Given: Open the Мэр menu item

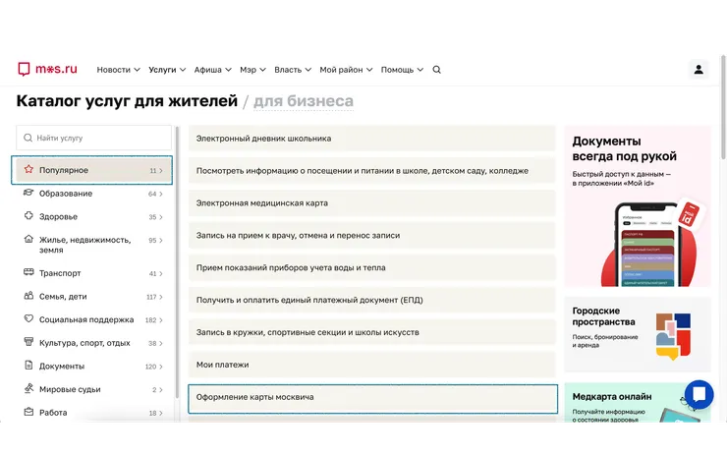Looking at the screenshot, I should coord(248,70).
